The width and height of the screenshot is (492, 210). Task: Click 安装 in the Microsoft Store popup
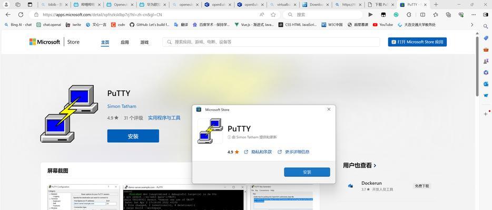click(x=307, y=172)
